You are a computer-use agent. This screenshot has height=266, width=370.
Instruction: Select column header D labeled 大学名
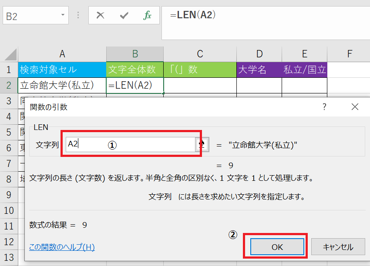pyautogui.click(x=259, y=53)
